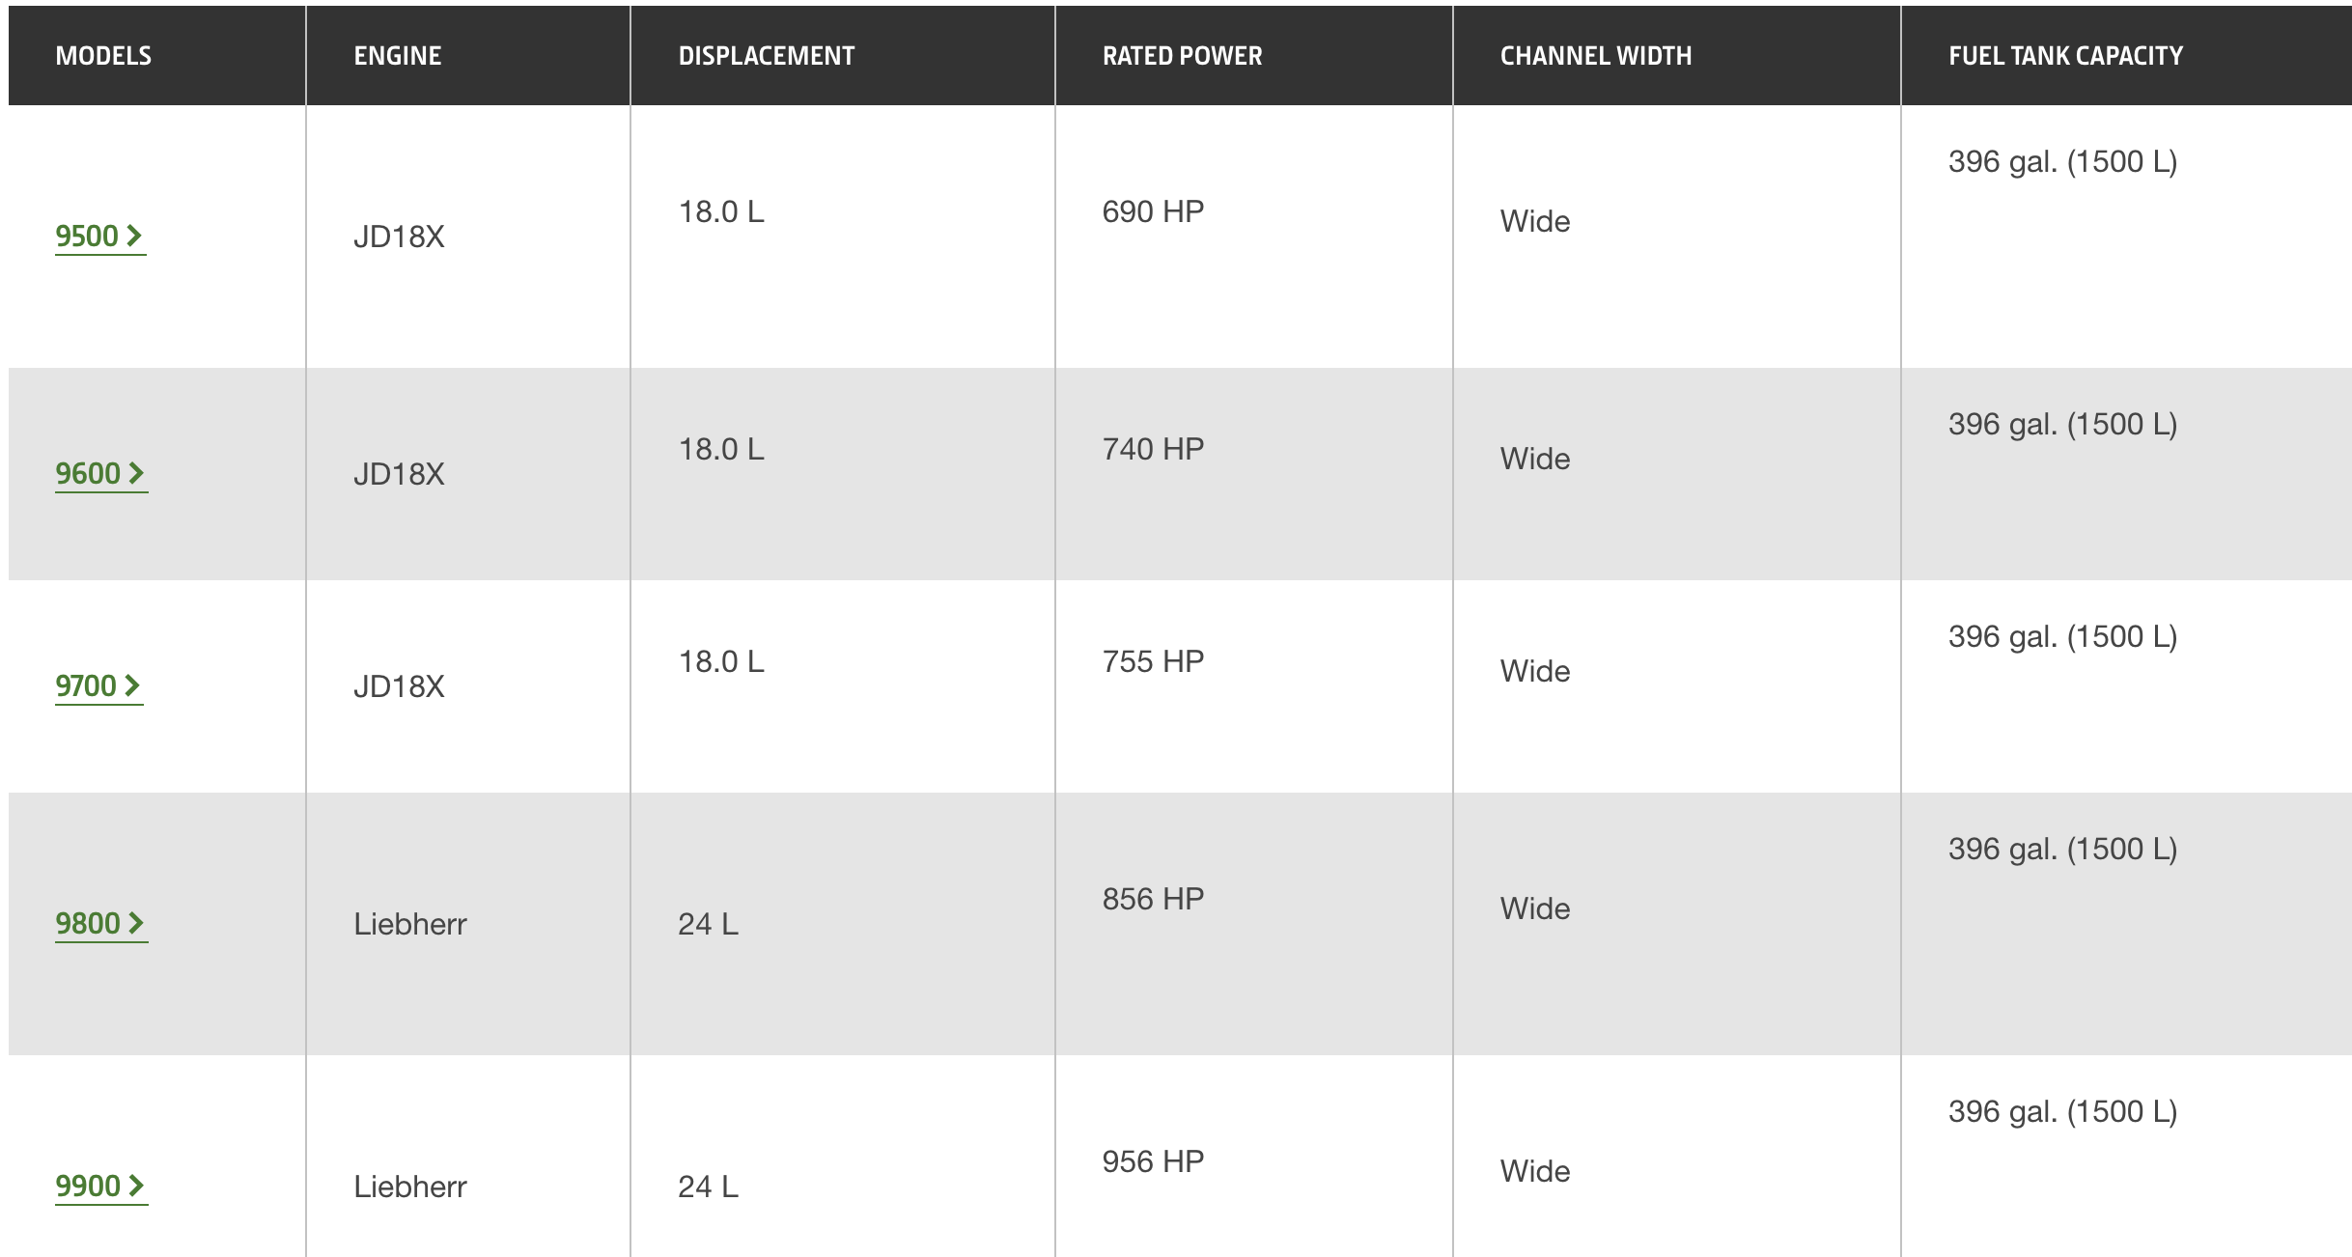2352x1257 pixels.
Task: Click the Displacement column header
Action: 767,56
